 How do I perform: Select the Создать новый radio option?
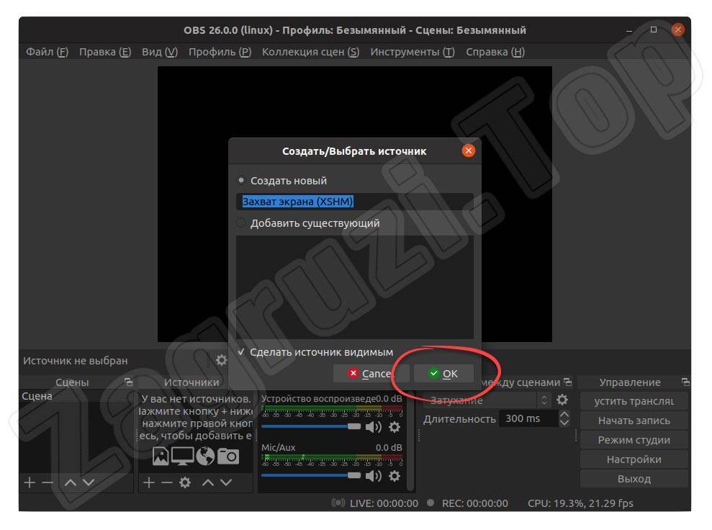(x=241, y=180)
